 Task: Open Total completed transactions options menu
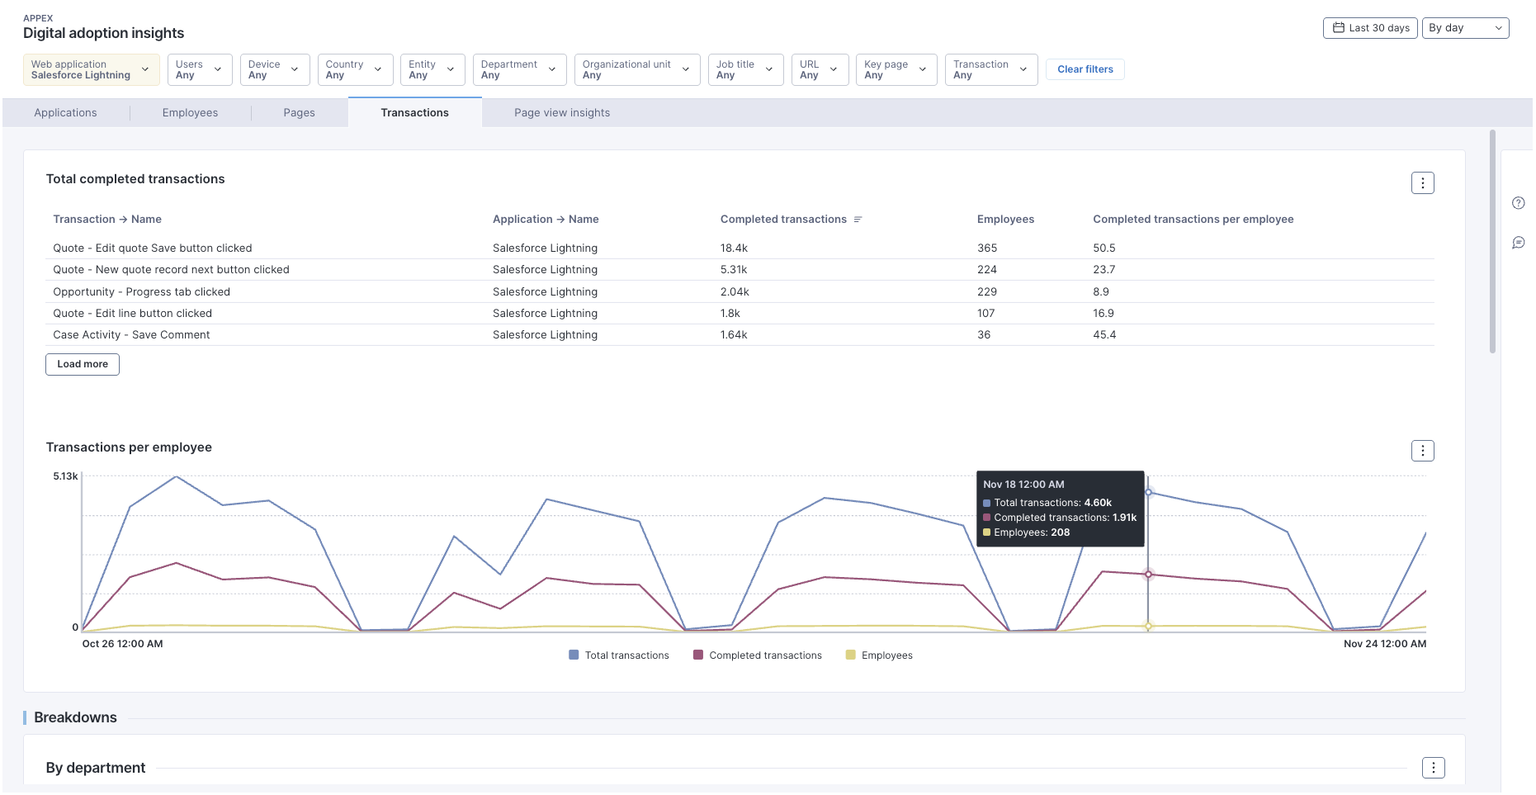[x=1422, y=182]
